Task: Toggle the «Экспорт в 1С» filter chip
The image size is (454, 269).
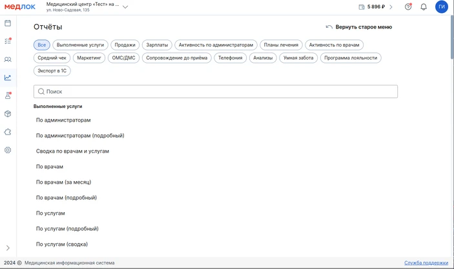Action: tap(52, 71)
